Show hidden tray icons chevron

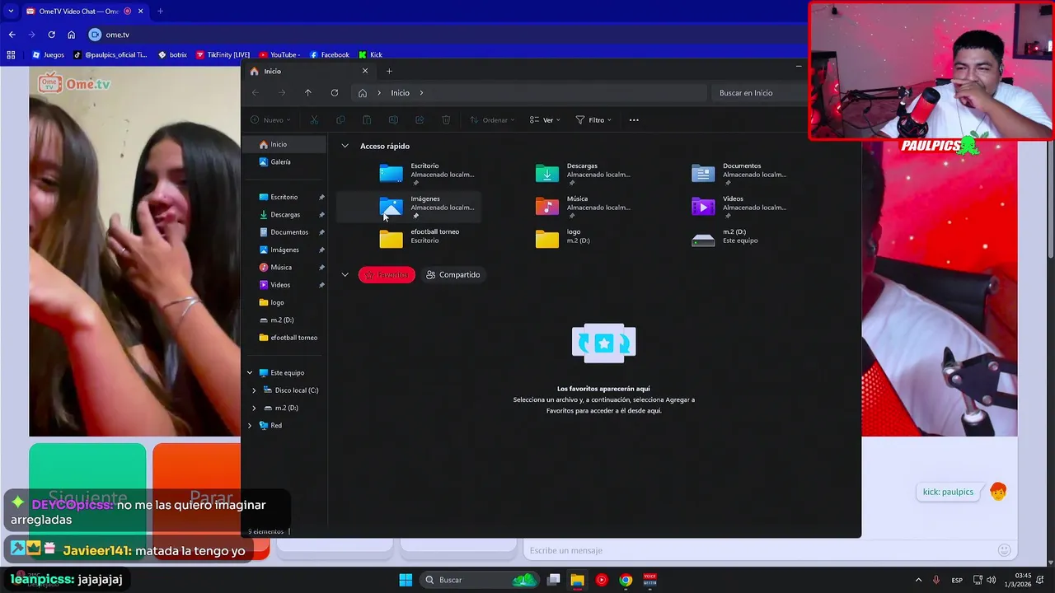tap(918, 580)
